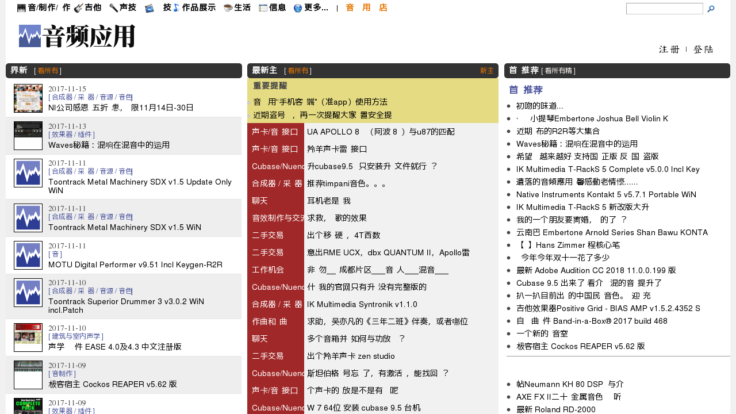Click the film clapperboard icon in navigation
Image resolution: width=736 pixels, height=414 pixels.
[149, 8]
